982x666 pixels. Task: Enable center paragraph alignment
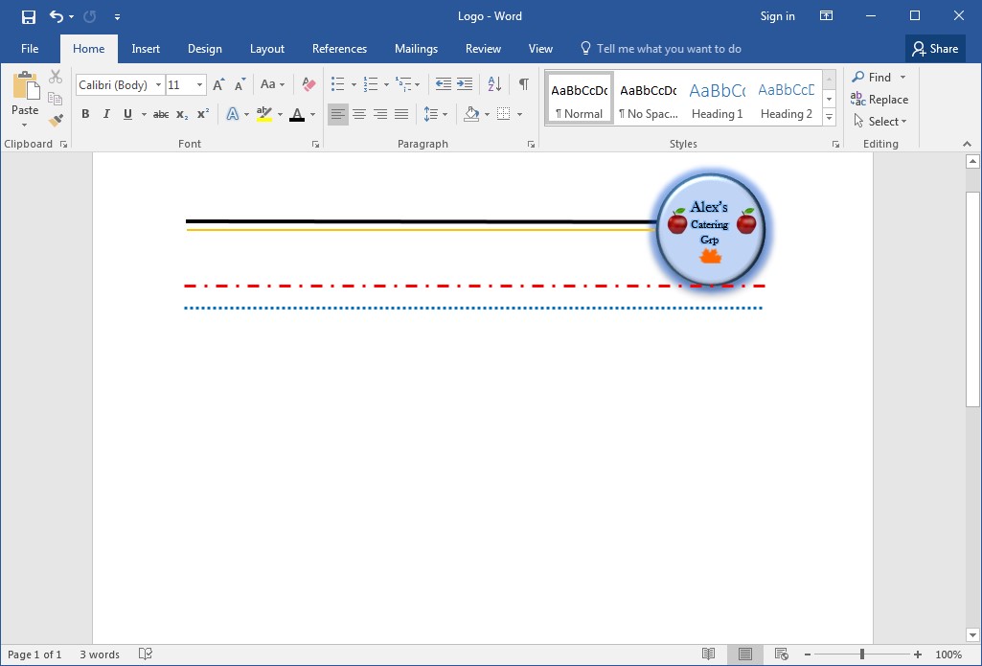[359, 115]
